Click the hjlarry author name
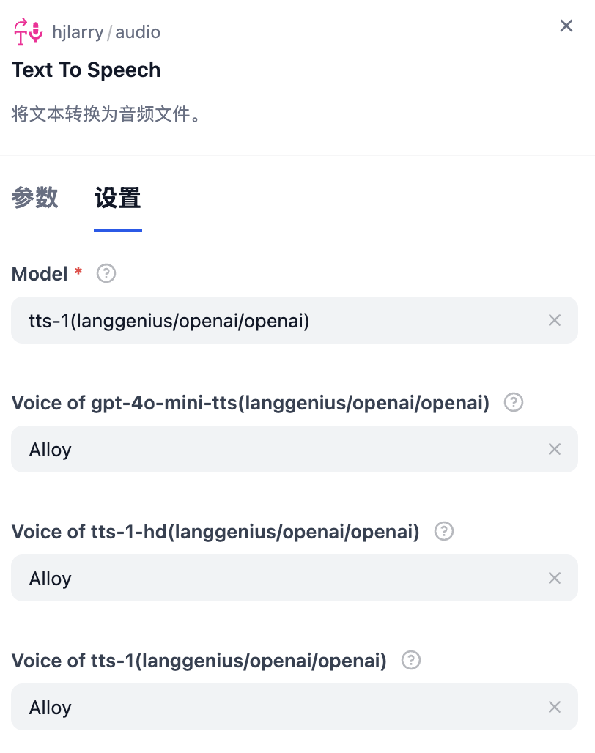This screenshot has height=753, width=595. pyautogui.click(x=78, y=32)
